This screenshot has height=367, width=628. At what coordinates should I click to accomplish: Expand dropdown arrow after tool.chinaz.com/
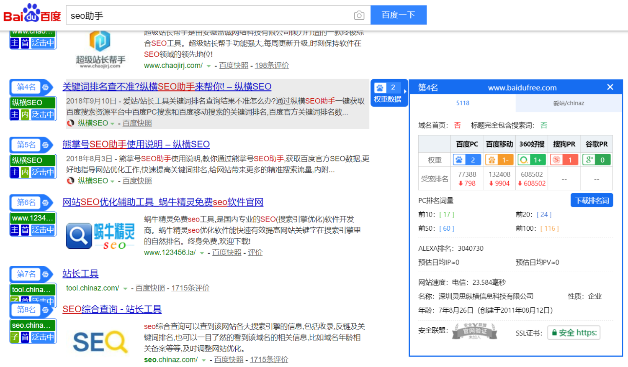(125, 288)
